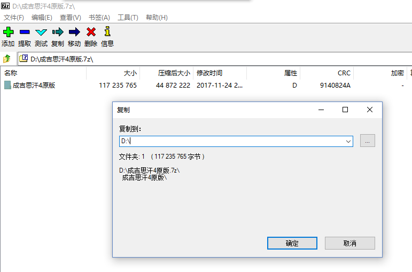Click the Copy (复制) arrow icon
The width and height of the screenshot is (412, 272).
pos(57,32)
